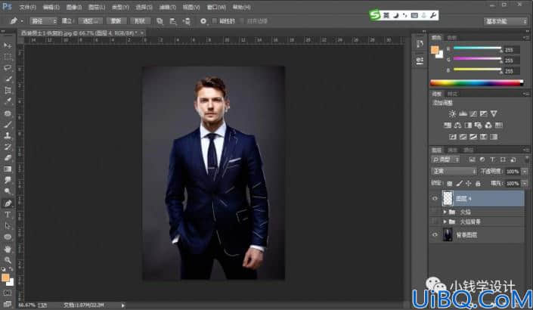The height and width of the screenshot is (310, 533).
Task: Switch Sogou IME English mode button
Action: click(x=386, y=15)
